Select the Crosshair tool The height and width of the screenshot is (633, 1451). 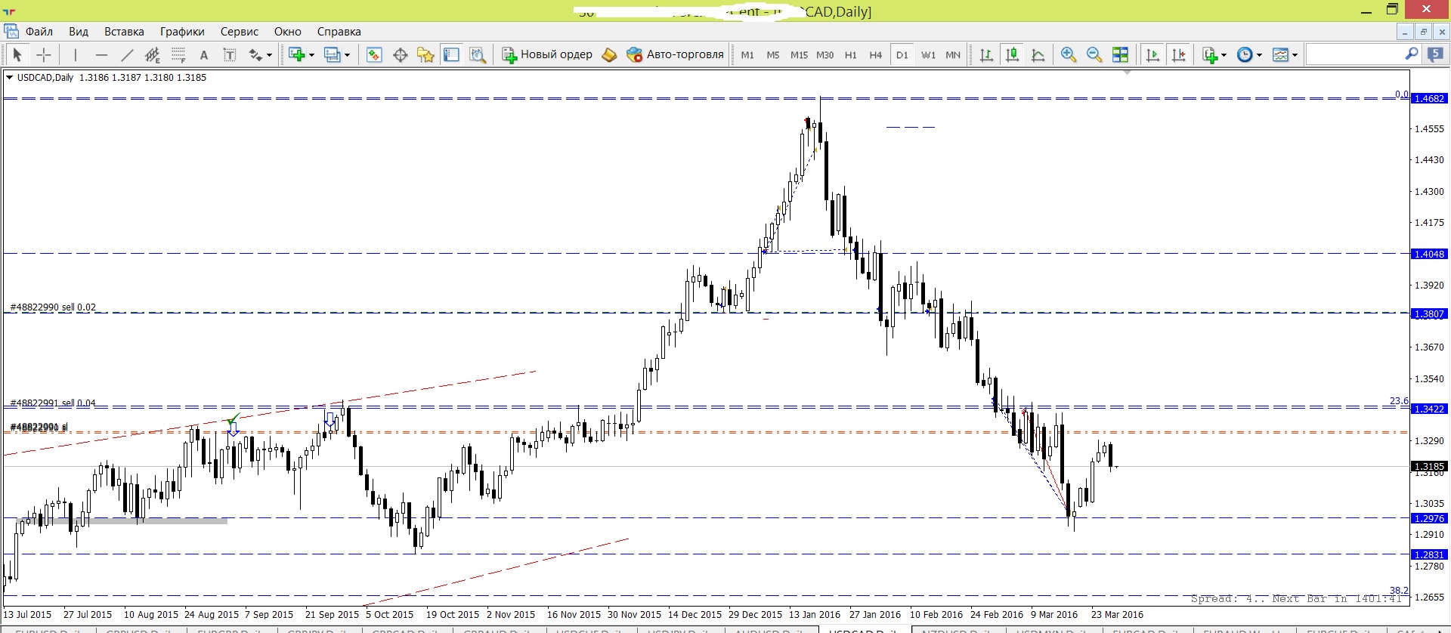coord(44,54)
